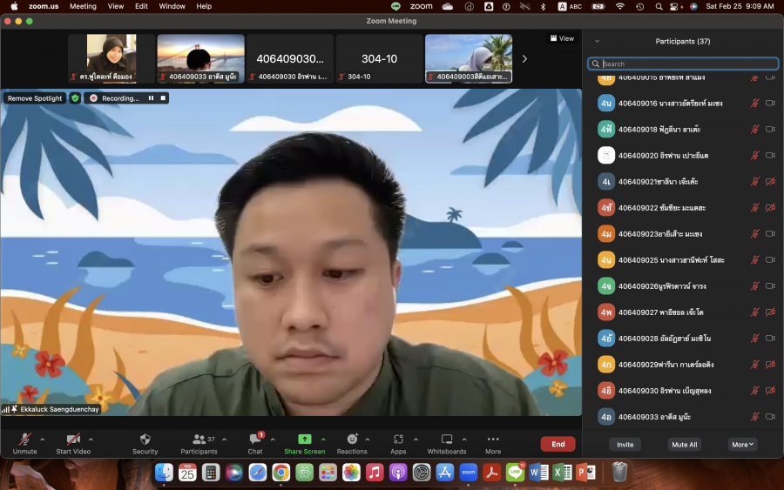784x490 pixels.
Task: Click the Remove Spotlight button
Action: [x=35, y=98]
